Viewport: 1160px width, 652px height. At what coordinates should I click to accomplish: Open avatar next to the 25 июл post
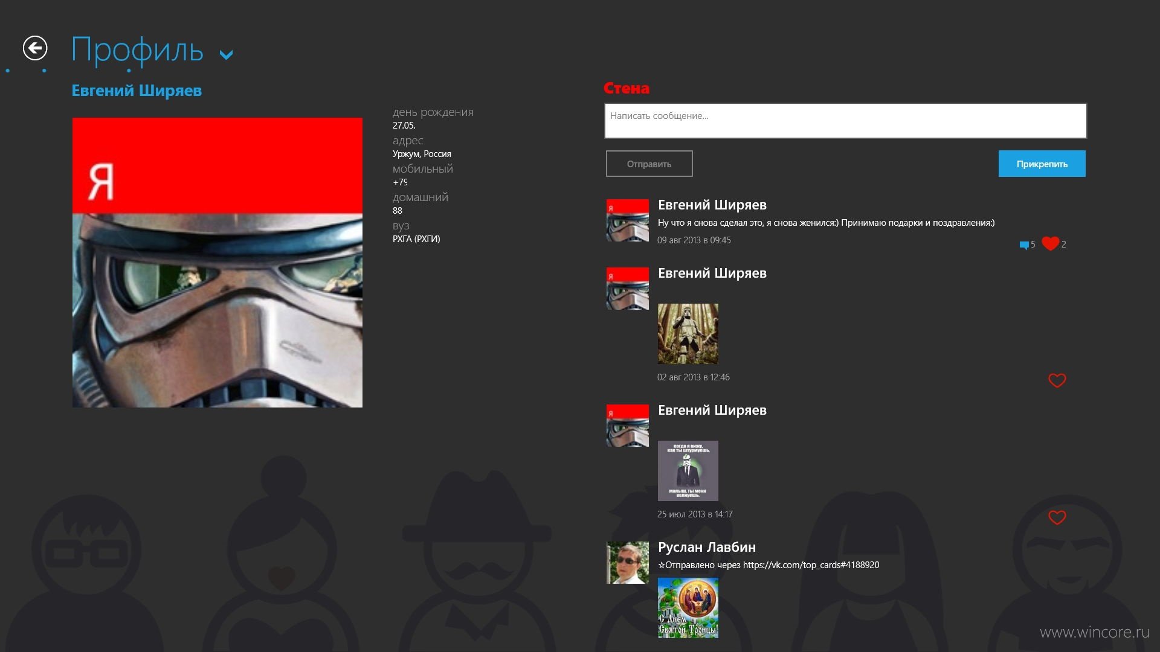tap(628, 426)
